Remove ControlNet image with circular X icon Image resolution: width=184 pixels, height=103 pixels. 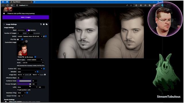tap(26, 41)
